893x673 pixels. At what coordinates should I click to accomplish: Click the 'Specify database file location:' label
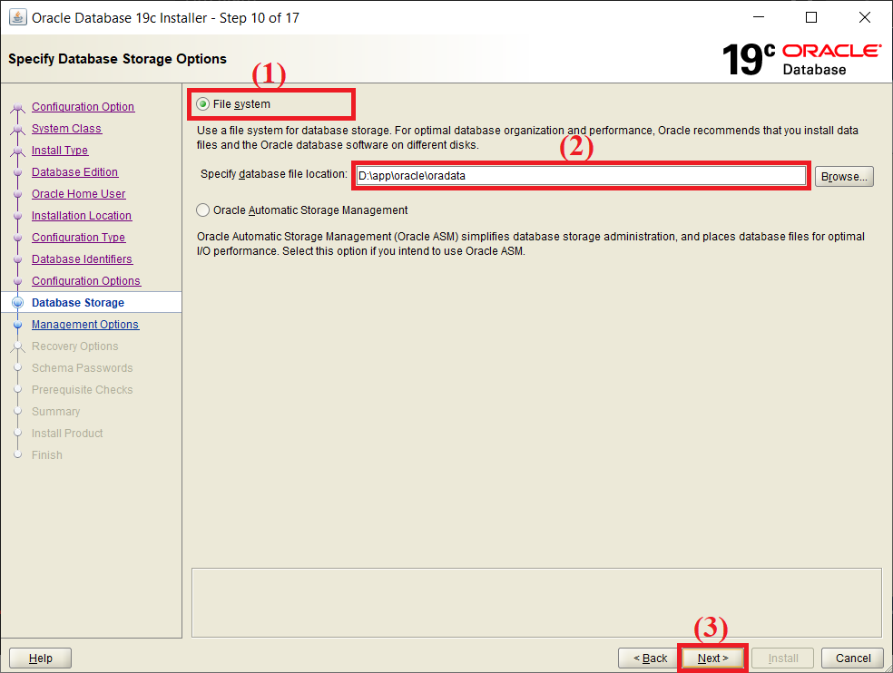click(x=273, y=174)
